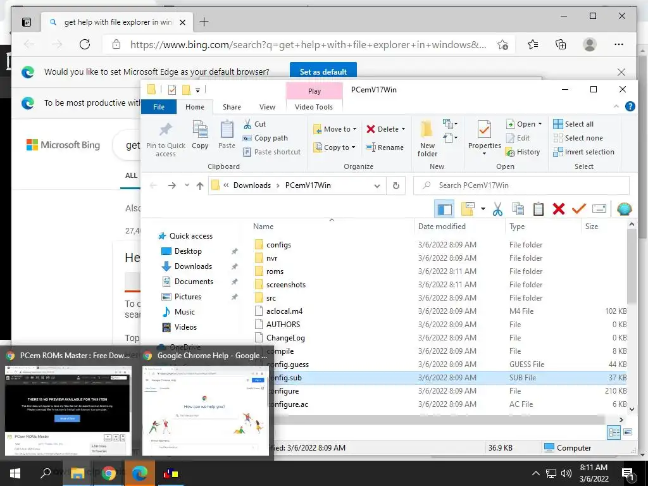Open Customize Quick Access Toolbar dropdown
This screenshot has width=648, height=486.
pos(198,90)
